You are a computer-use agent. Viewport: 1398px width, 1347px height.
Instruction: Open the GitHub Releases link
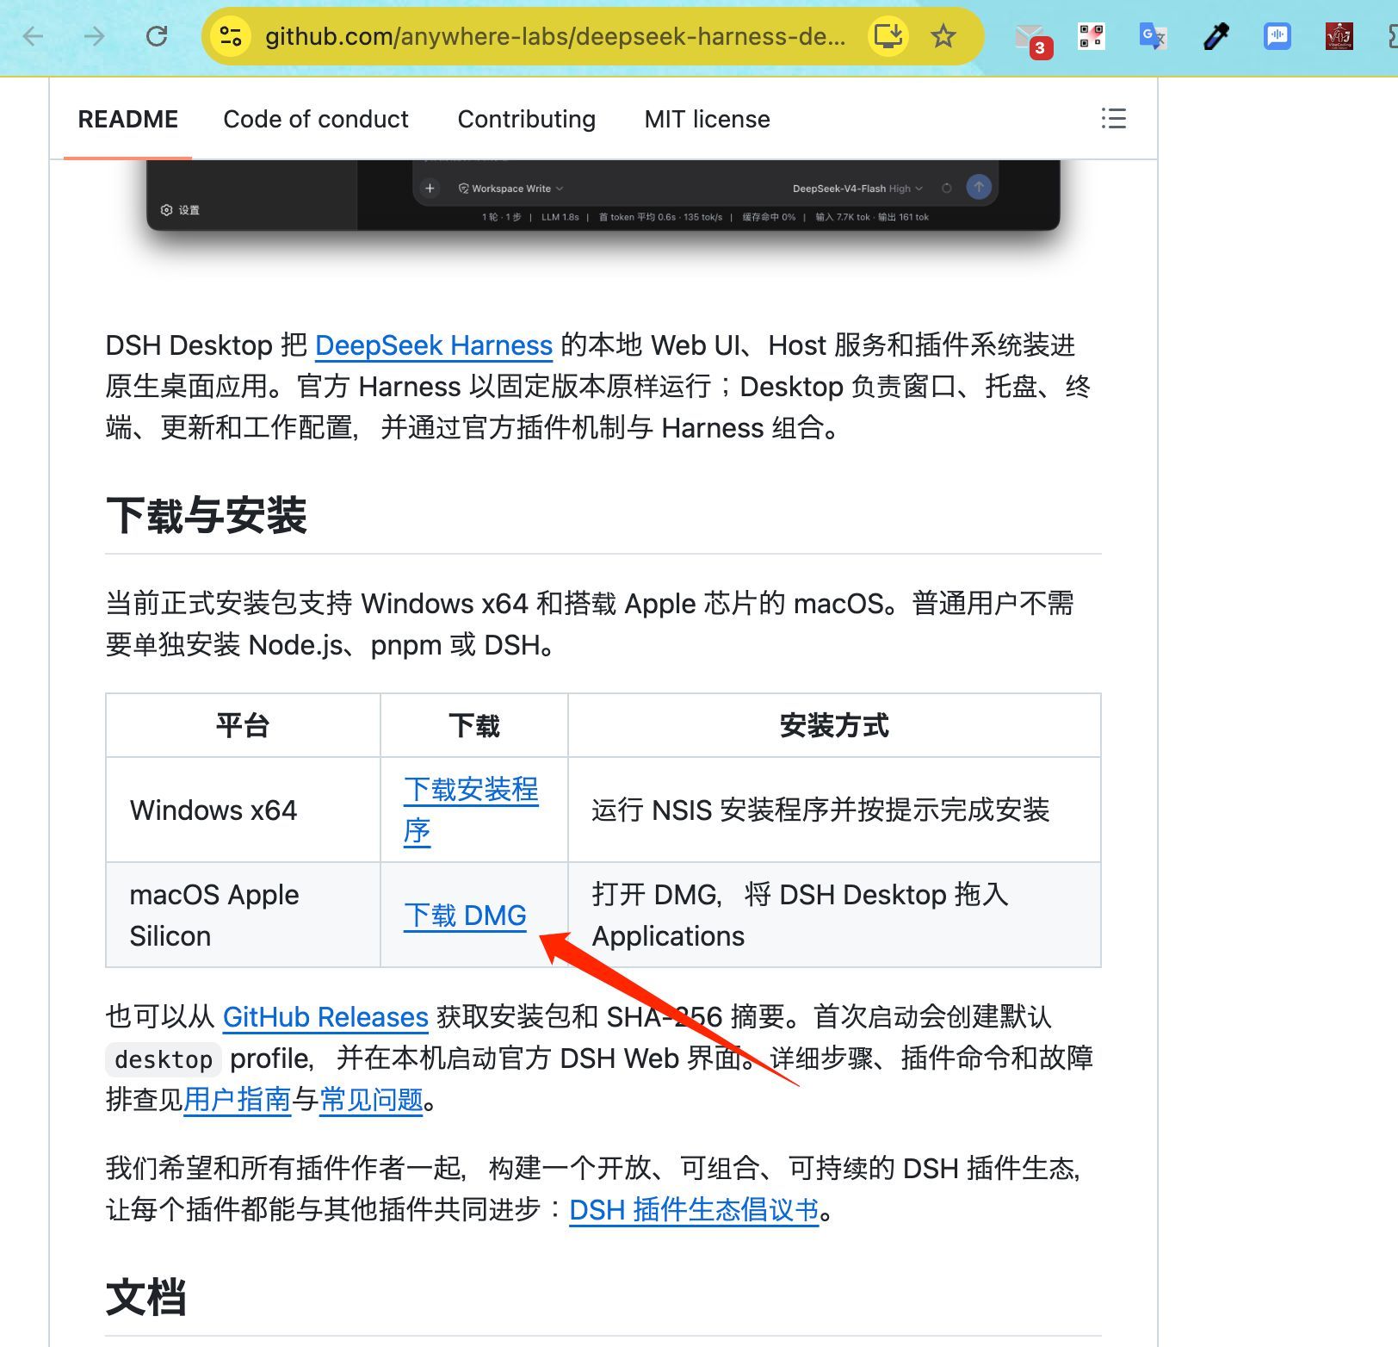(325, 1017)
